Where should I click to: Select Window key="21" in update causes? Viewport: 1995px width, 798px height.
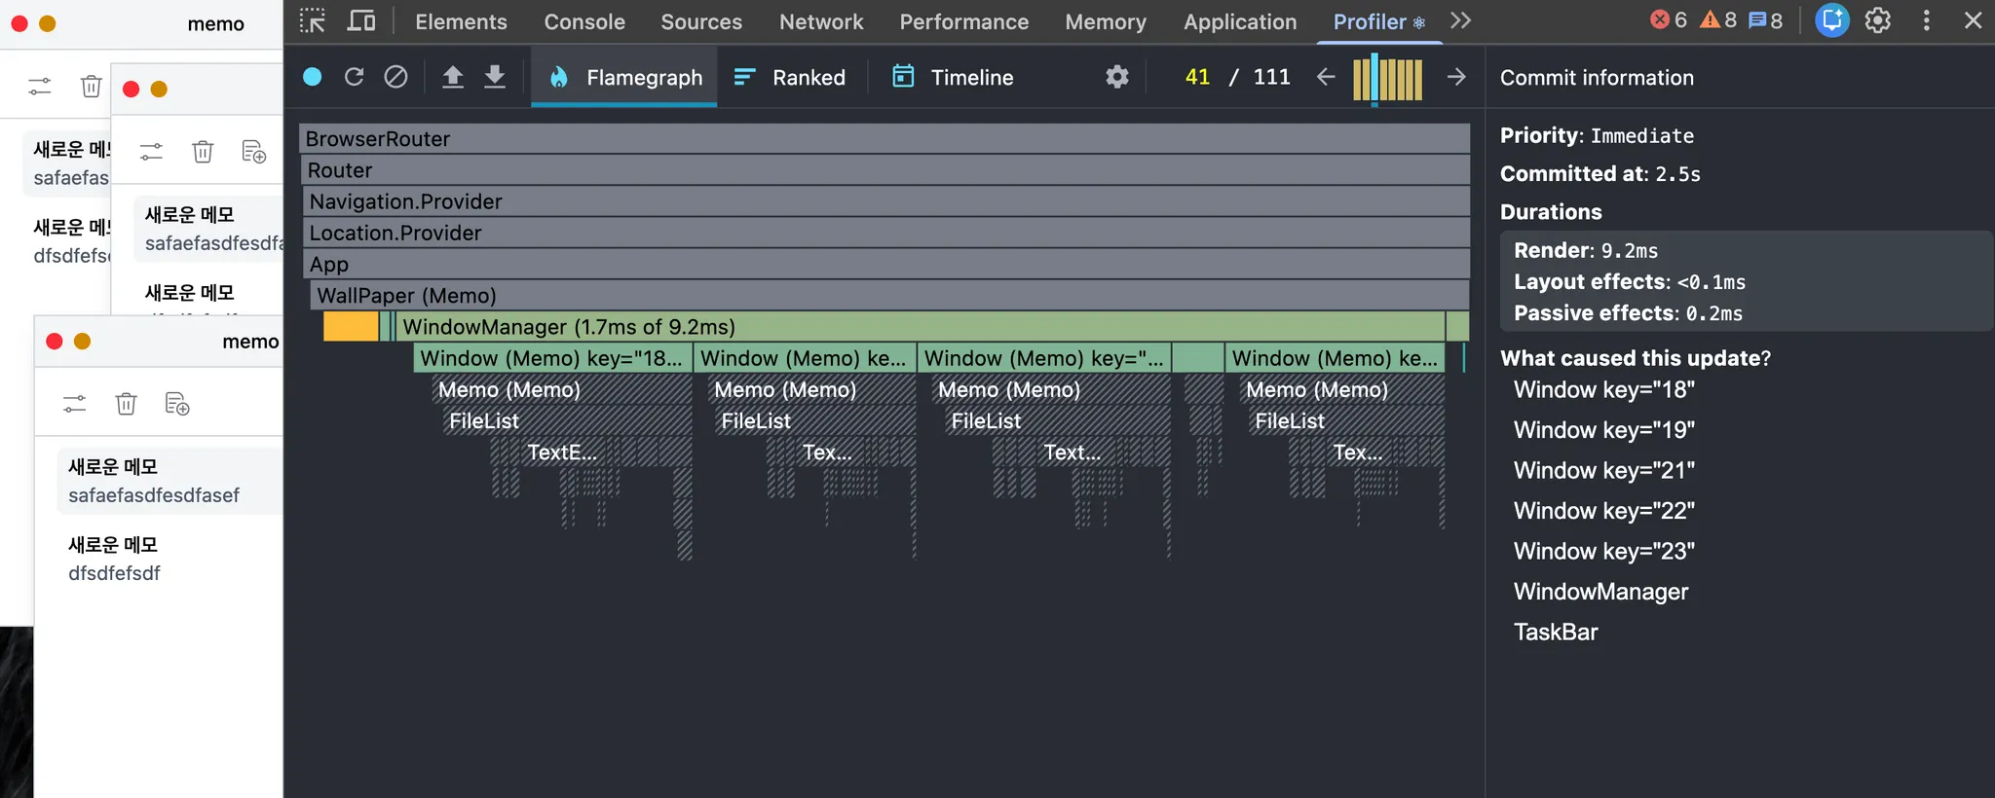click(x=1604, y=471)
